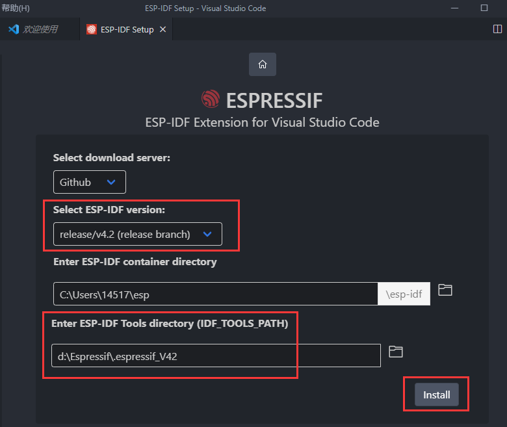Select the ESP-IDF Setup tab
507x427 pixels.
tap(126, 29)
